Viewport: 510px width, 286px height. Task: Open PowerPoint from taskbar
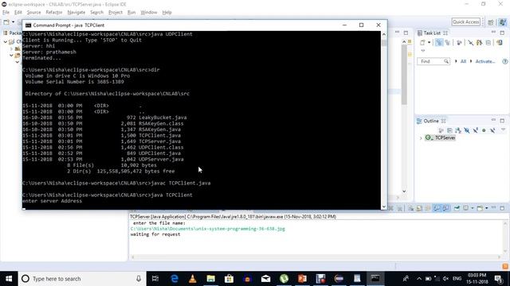[302, 279]
